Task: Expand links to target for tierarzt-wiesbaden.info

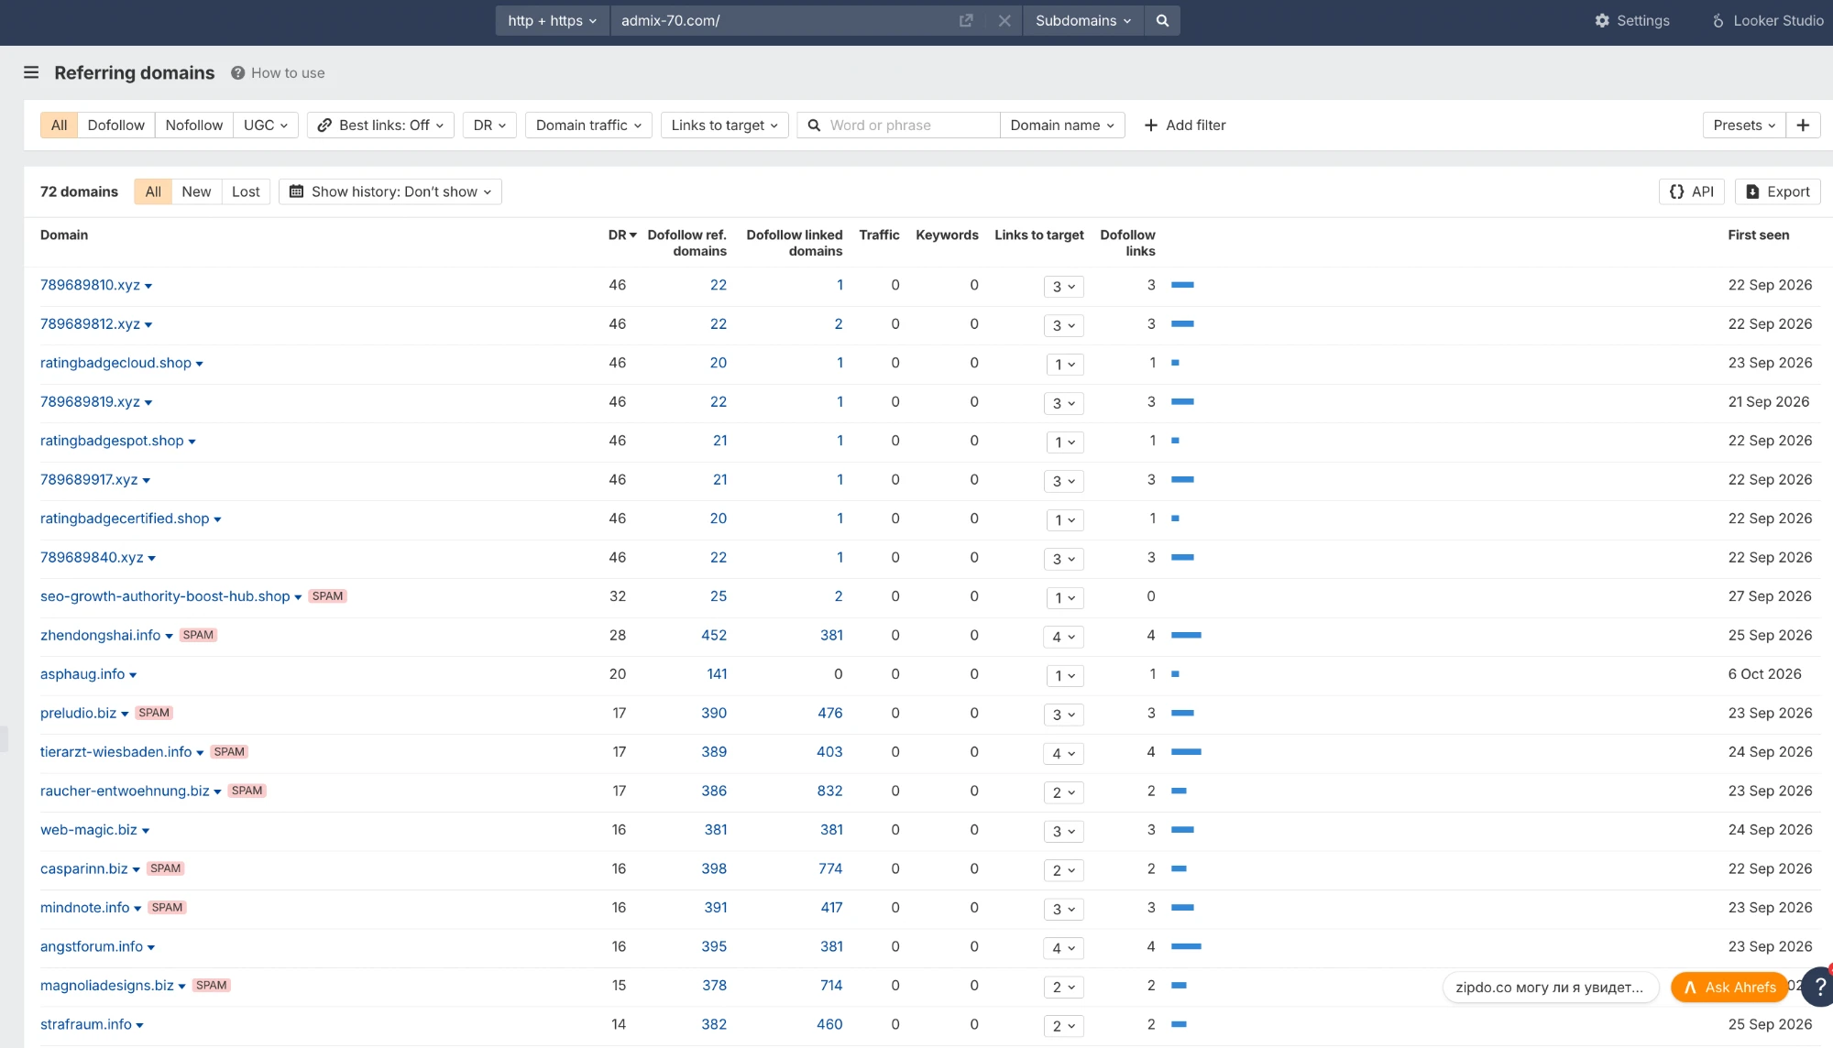Action: [x=1063, y=754]
